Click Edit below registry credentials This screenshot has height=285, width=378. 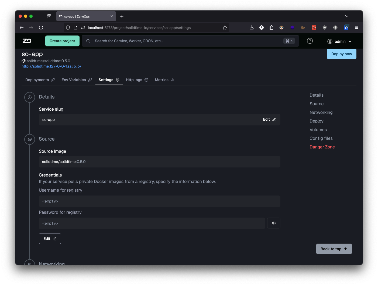(x=50, y=239)
